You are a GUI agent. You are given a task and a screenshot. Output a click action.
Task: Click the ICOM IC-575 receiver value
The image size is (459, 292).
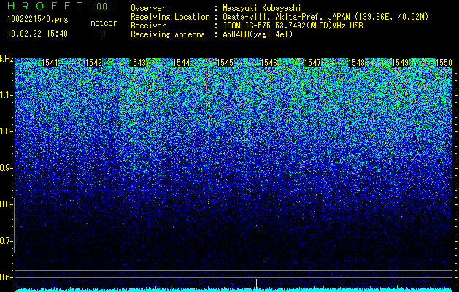[293, 26]
